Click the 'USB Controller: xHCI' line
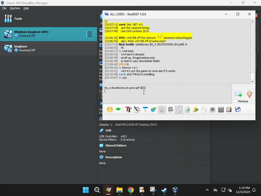The height and width of the screenshot is (196, 261). click(x=113, y=136)
